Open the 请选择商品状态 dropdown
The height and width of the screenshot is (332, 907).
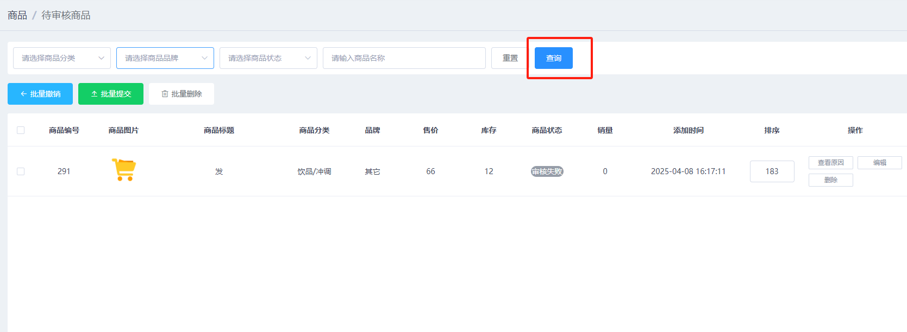[268, 58]
